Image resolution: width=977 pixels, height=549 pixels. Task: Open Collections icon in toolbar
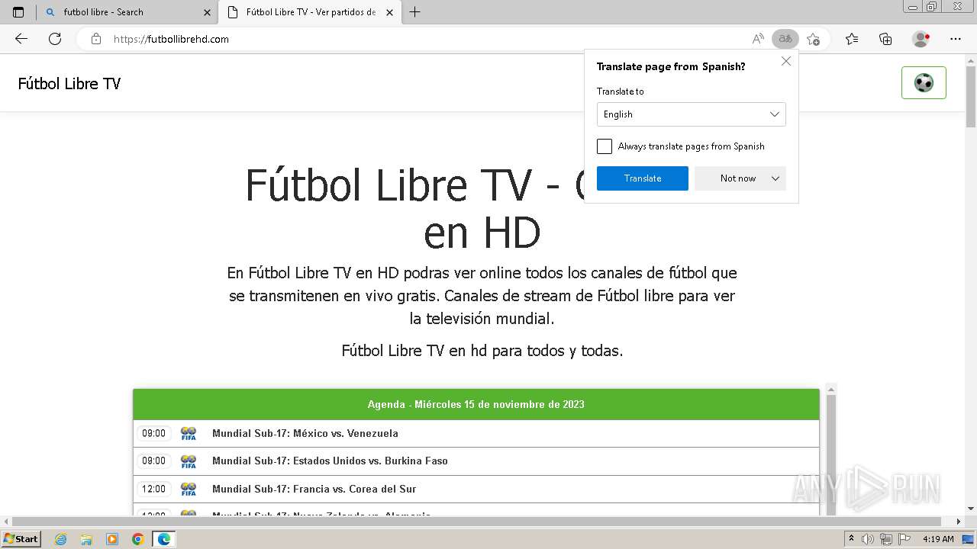pos(885,39)
